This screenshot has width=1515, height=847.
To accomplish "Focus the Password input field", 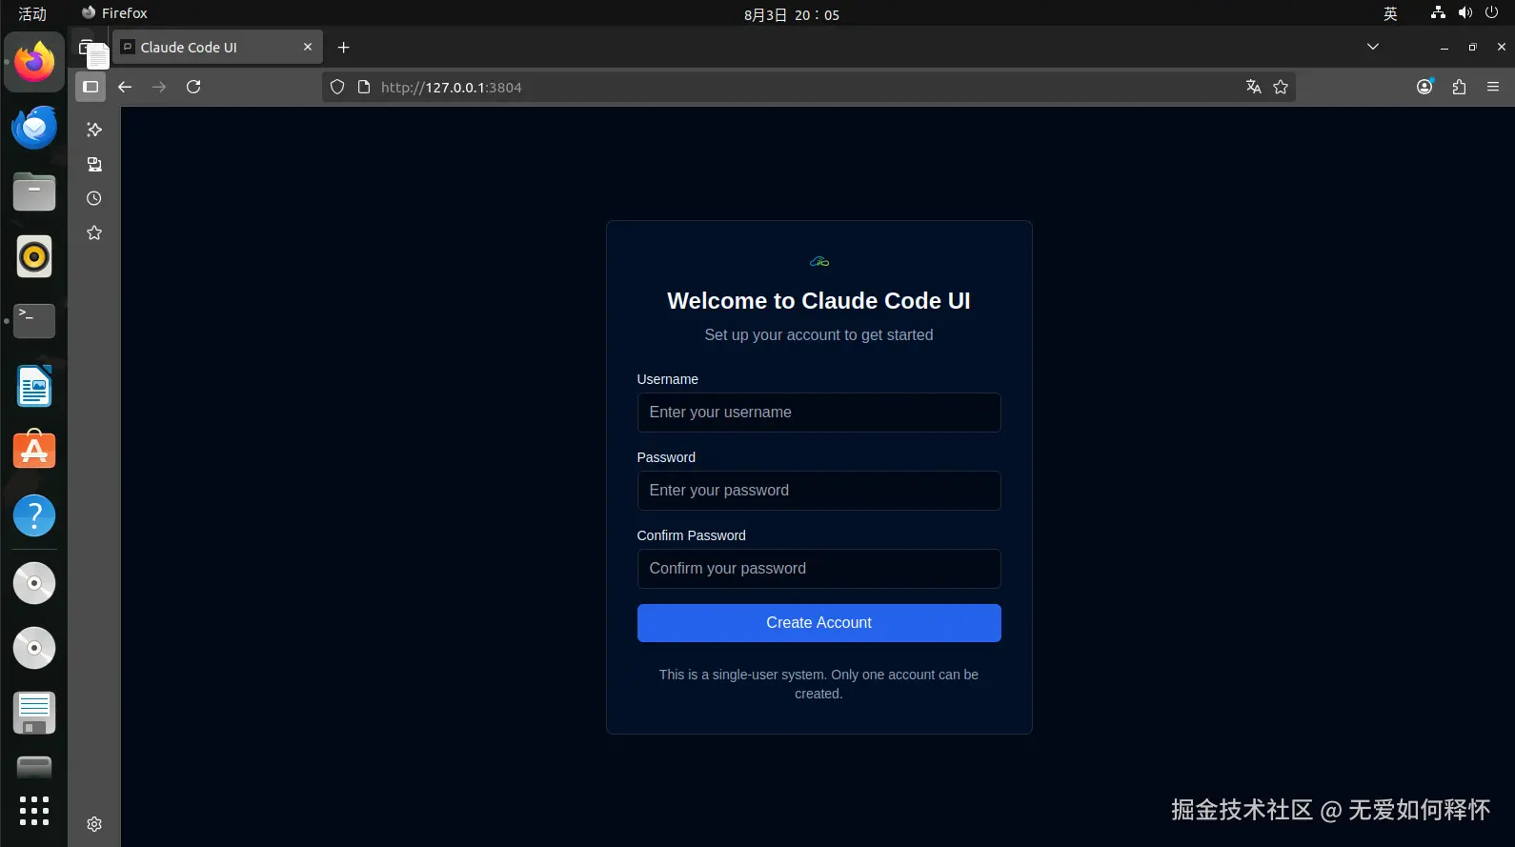I will tap(818, 491).
